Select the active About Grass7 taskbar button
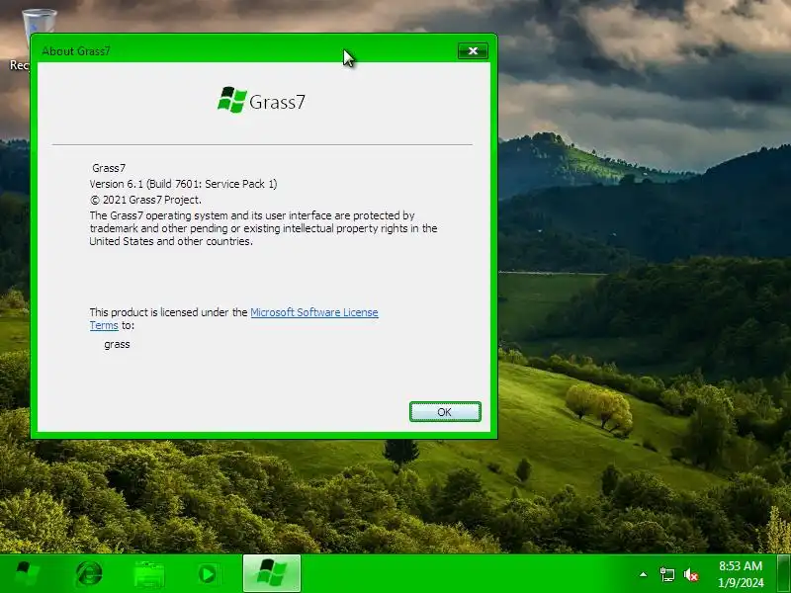This screenshot has height=593, width=791. click(272, 573)
